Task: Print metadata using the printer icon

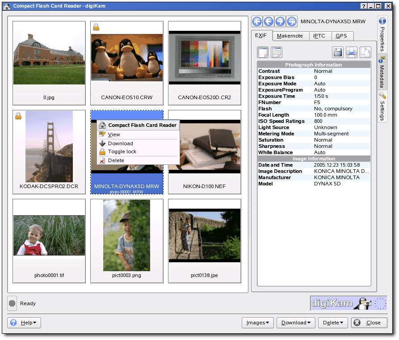Action: 352,52
